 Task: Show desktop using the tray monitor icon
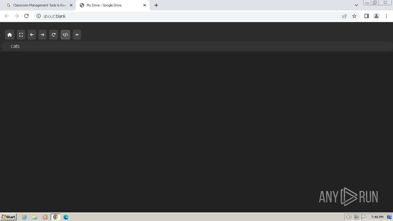click(389, 217)
